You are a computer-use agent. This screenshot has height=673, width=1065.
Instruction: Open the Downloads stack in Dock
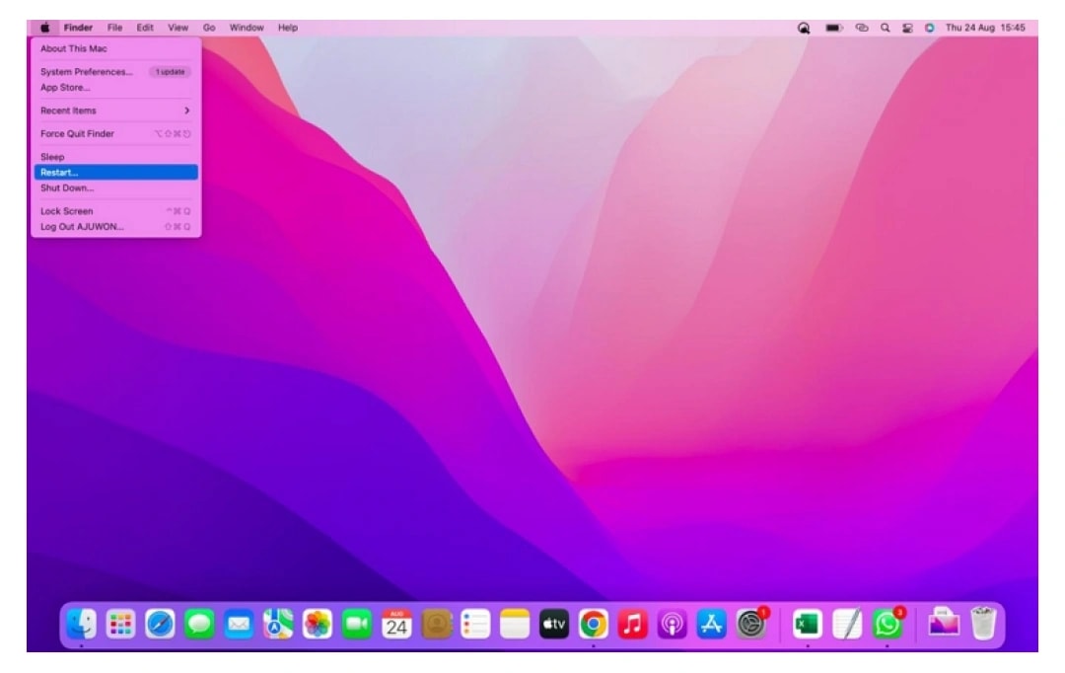(x=944, y=624)
